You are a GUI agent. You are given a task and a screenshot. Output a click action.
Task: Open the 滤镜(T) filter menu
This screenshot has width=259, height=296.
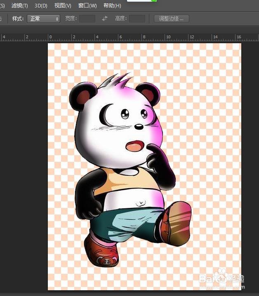pos(20,5)
